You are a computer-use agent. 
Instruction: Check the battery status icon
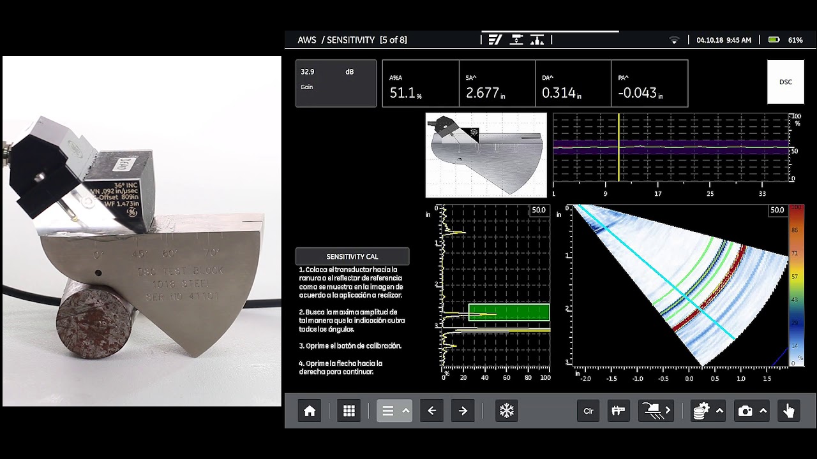774,40
